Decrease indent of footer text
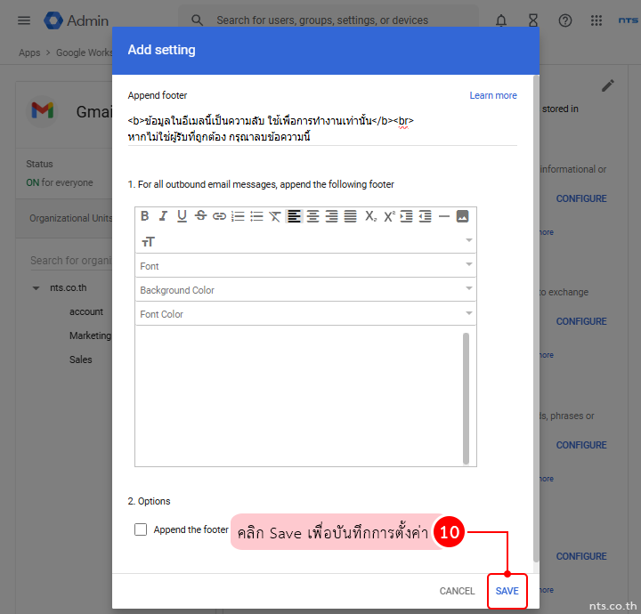 point(426,216)
